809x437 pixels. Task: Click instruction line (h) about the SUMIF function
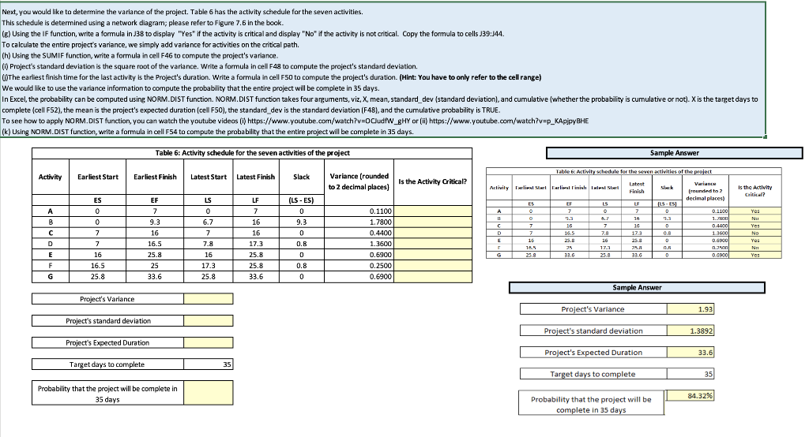click(x=140, y=56)
